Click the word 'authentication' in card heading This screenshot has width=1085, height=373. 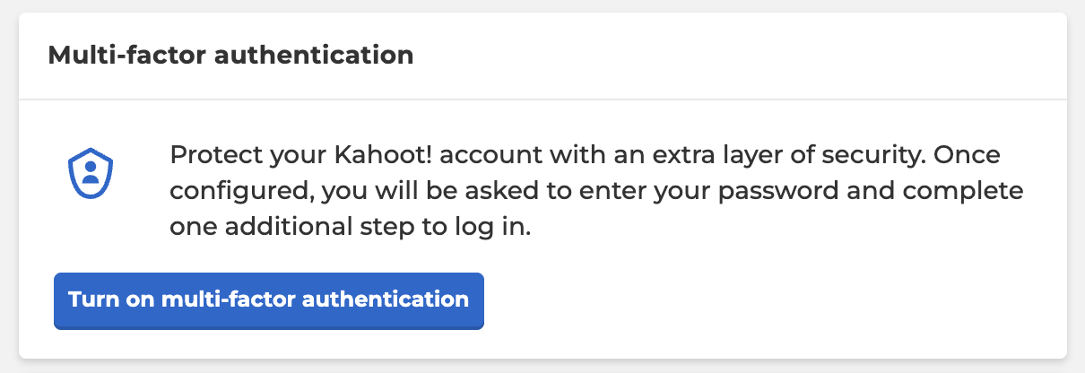point(315,56)
